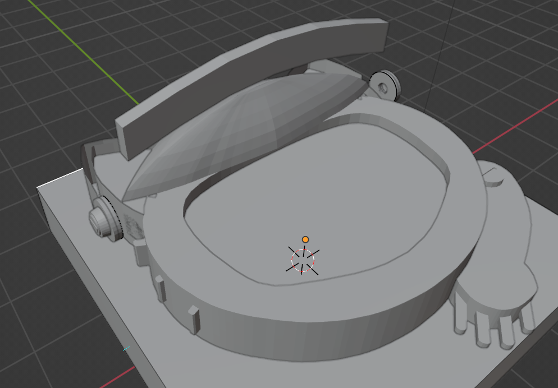Select the round adjustment knob on headband
The width and height of the screenshot is (558, 388).
coord(106,220)
